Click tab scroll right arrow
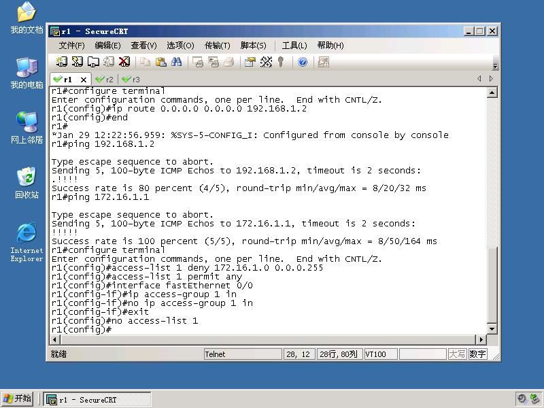The height and width of the screenshot is (408, 544). [x=491, y=79]
